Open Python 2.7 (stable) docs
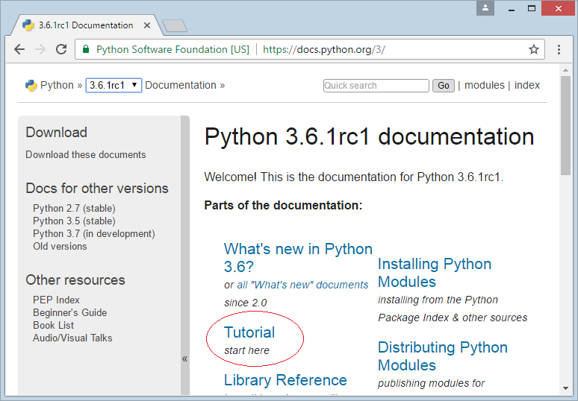This screenshot has height=401, width=578. [74, 209]
